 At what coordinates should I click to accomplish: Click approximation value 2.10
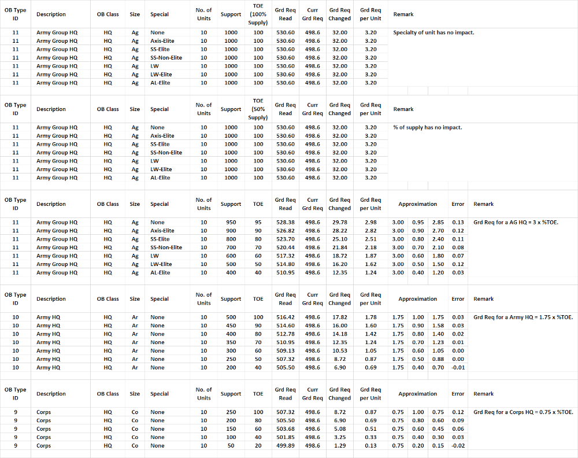(x=438, y=248)
